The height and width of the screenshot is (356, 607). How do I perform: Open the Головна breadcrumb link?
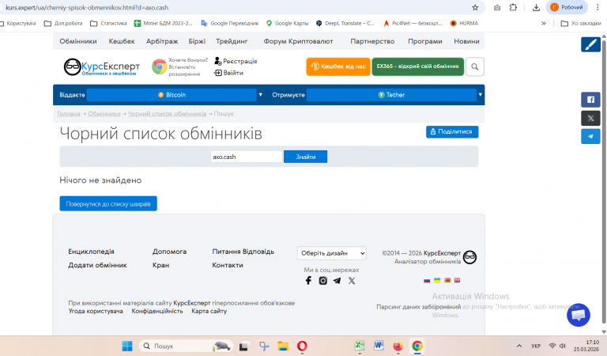[x=69, y=113]
